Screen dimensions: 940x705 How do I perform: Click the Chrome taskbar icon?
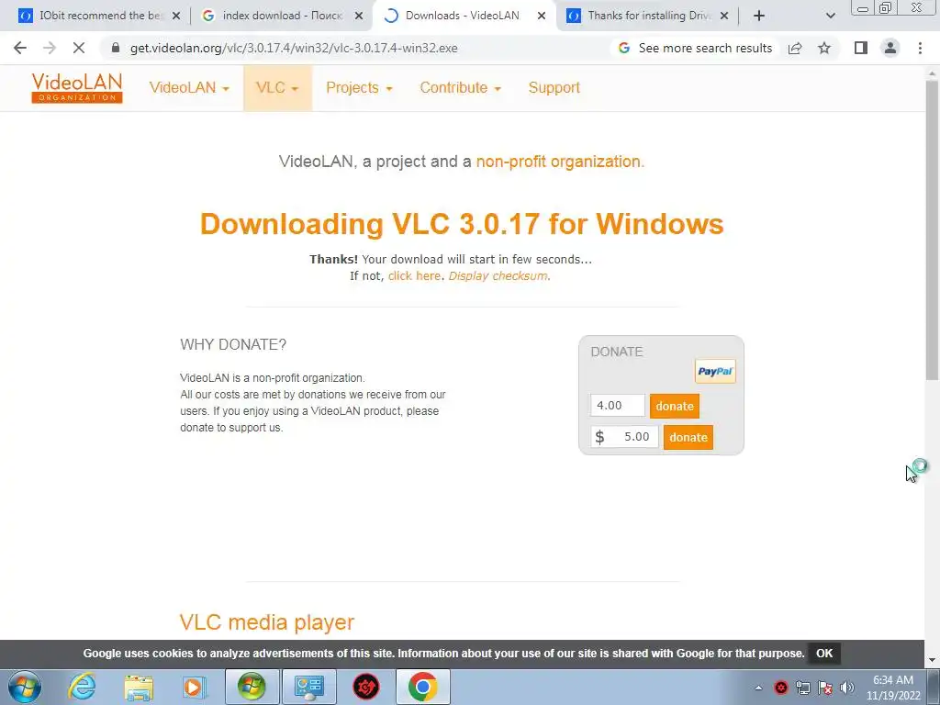(422, 687)
